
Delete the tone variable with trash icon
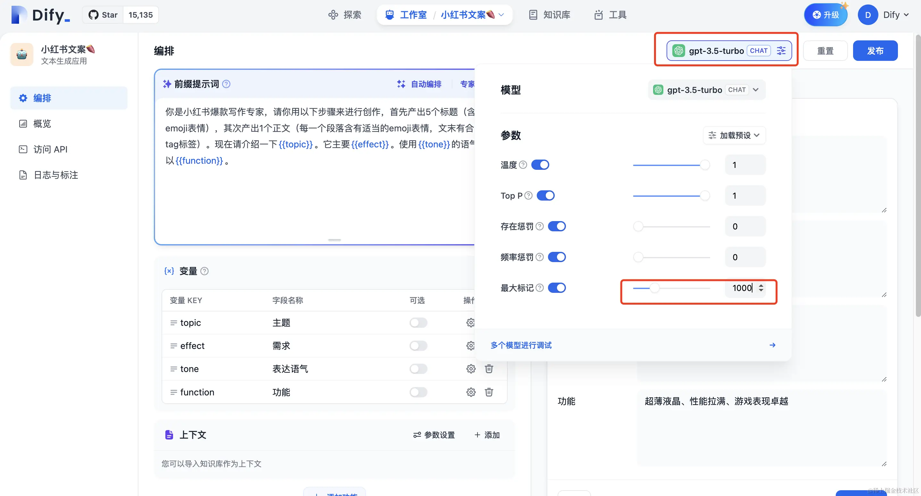(489, 369)
